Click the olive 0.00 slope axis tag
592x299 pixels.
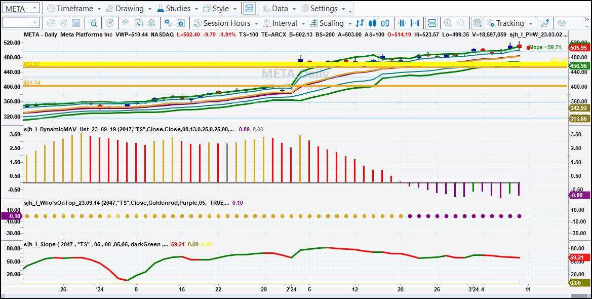click(x=578, y=283)
